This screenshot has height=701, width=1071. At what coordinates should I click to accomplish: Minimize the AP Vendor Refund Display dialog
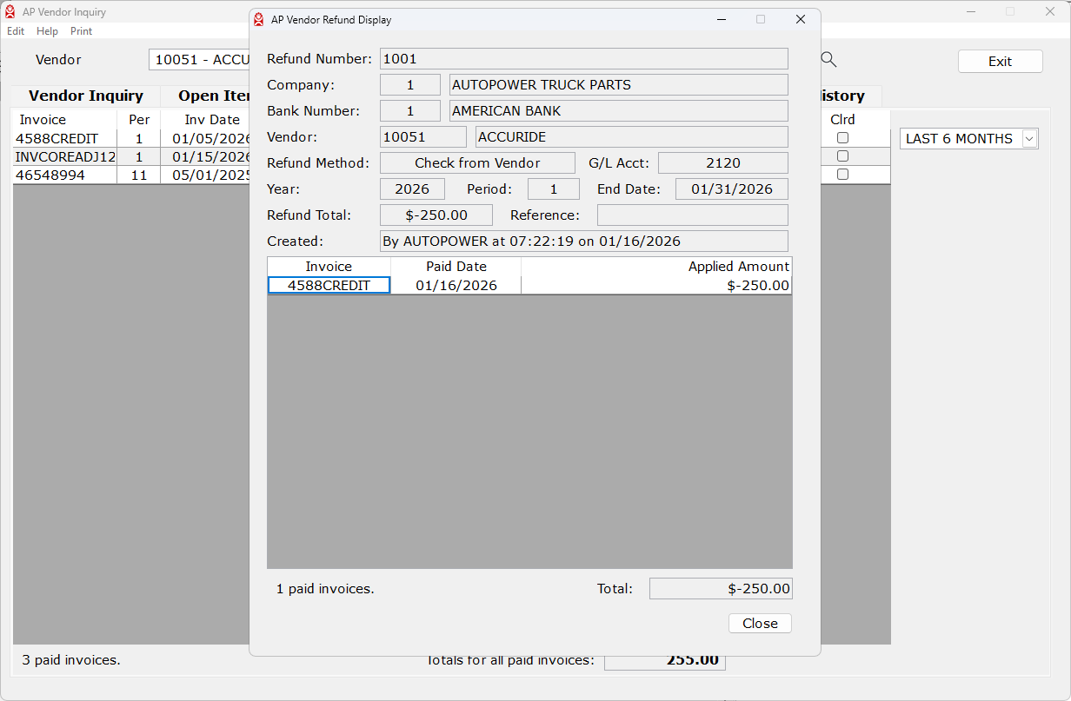(x=721, y=19)
